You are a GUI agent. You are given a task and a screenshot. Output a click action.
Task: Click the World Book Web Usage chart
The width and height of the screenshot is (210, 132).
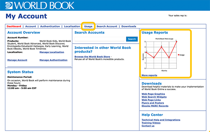point(163,55)
